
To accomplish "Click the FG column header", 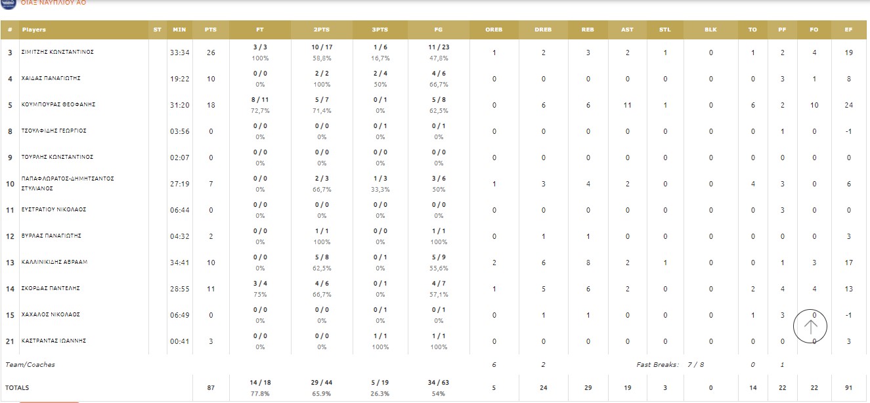I will click(x=438, y=30).
